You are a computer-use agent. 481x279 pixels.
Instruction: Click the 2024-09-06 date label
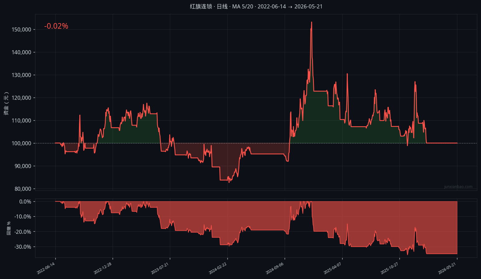[275, 268]
